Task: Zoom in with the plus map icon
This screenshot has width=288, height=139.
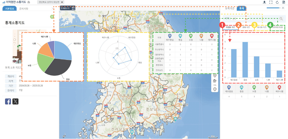Action: pyautogui.click(x=215, y=75)
